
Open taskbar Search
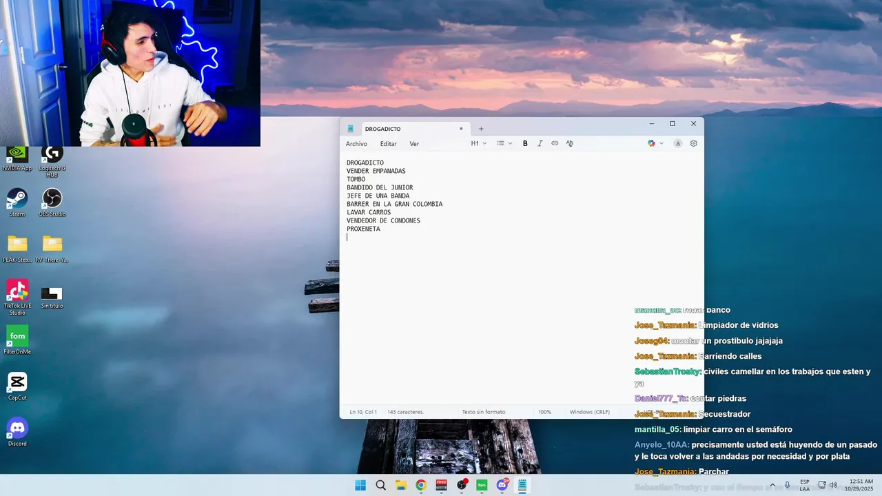pos(380,485)
